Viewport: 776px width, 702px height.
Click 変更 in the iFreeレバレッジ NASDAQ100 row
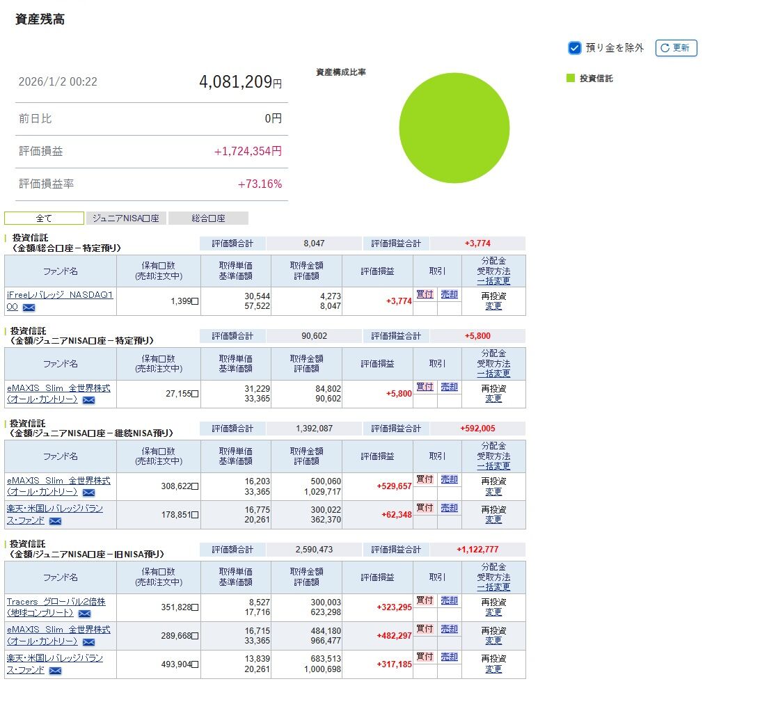pos(493,306)
